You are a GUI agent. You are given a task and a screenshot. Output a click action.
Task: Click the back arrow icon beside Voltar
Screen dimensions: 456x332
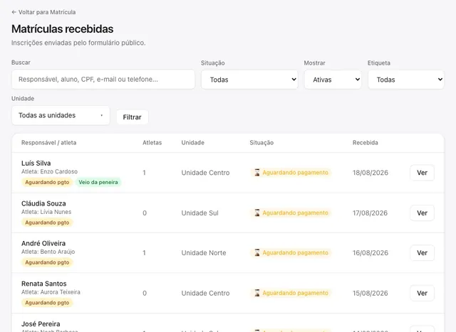pos(14,12)
